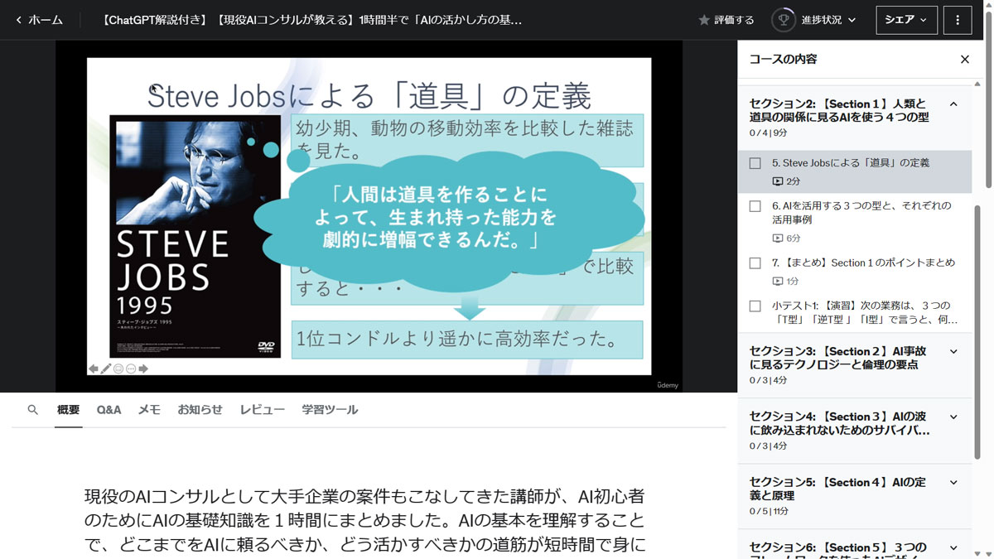
Task: Collapse セクション2 with its chevron
Action: point(953,105)
